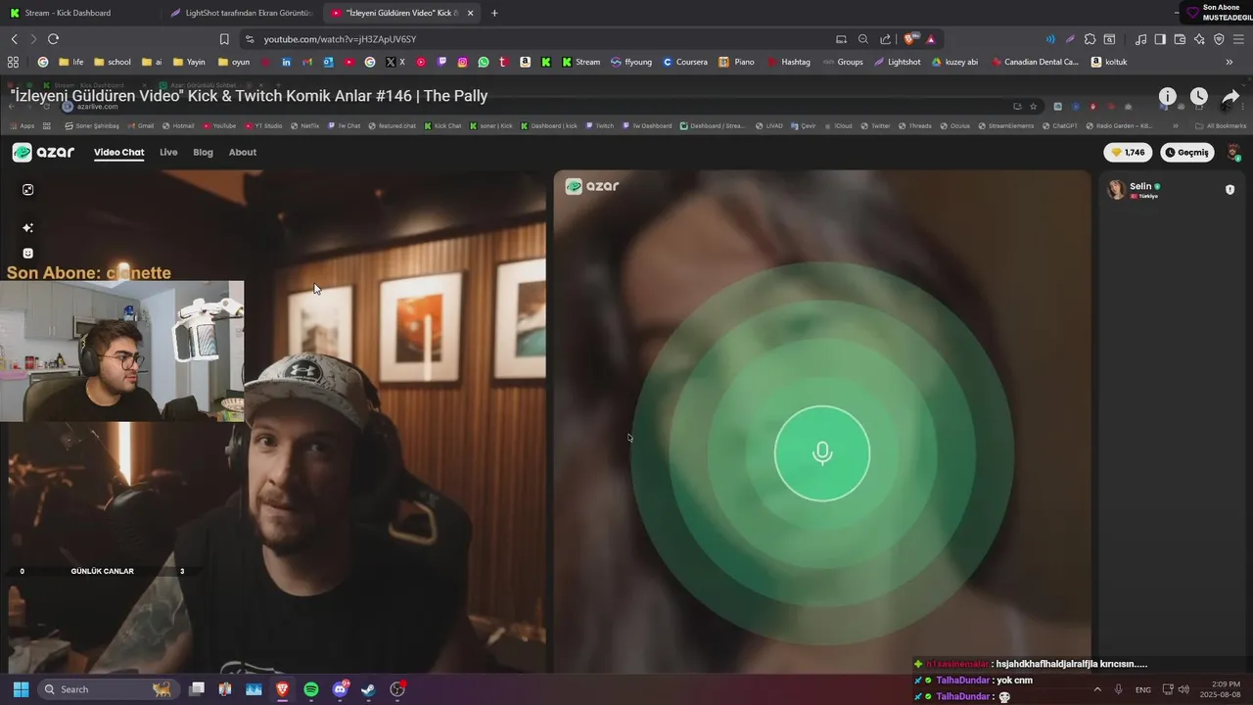Screen dimensions: 1253x705
Task: Click the video title İzleyeni Güldüren Video
Action: pyautogui.click(x=249, y=96)
